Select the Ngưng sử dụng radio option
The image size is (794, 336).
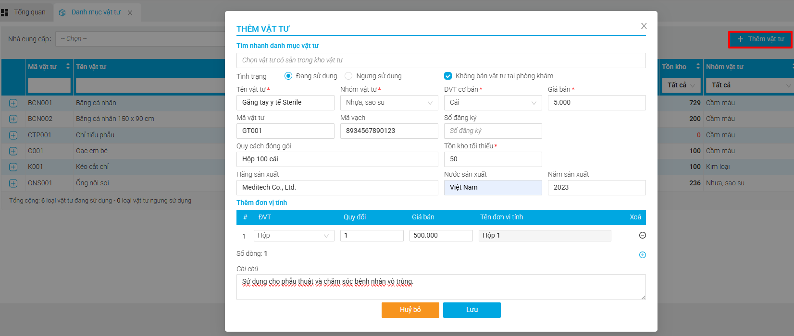(x=348, y=76)
